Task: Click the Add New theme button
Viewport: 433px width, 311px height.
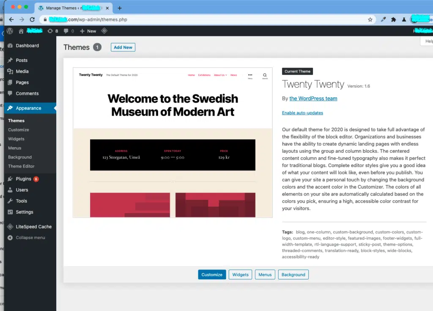Action: pyautogui.click(x=123, y=47)
